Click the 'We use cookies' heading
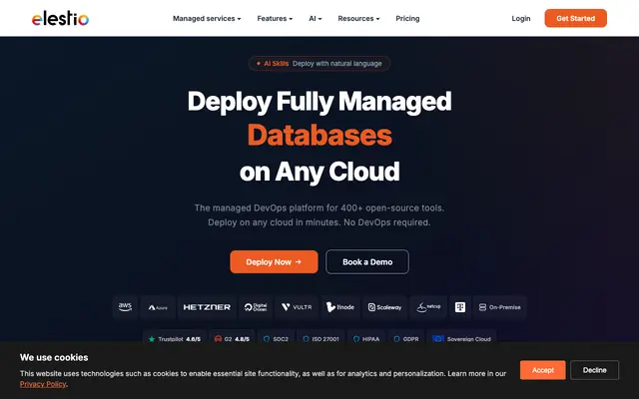 pos(54,357)
